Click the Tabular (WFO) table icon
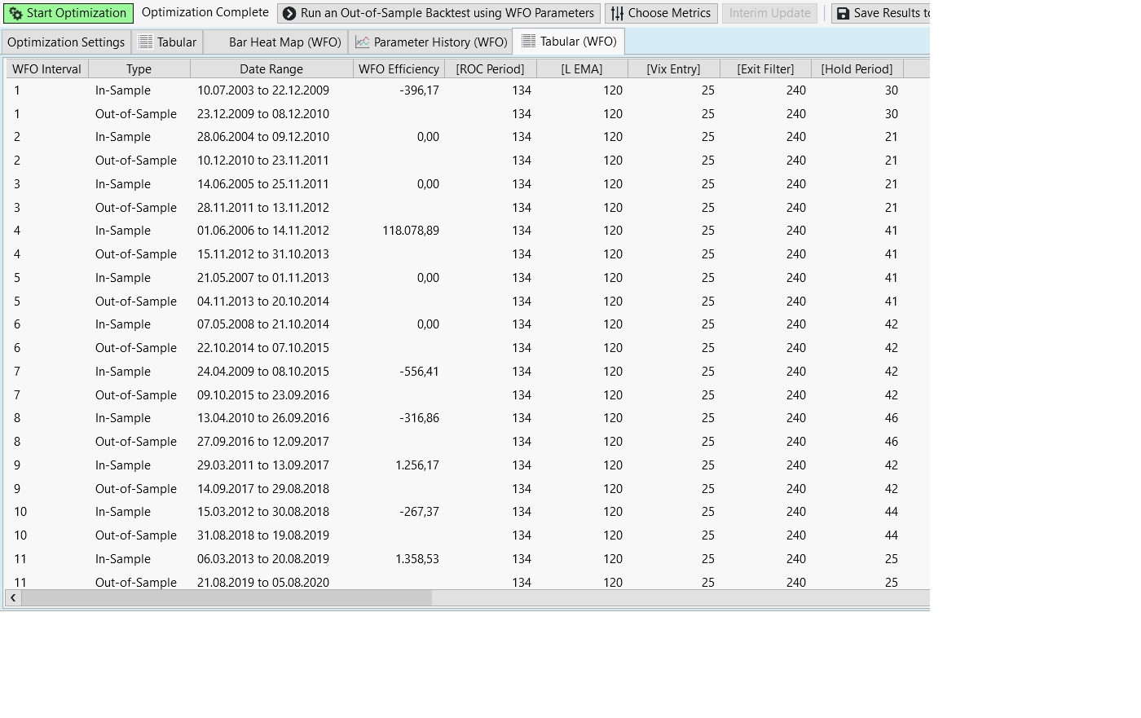The image size is (1141, 718). [x=528, y=41]
